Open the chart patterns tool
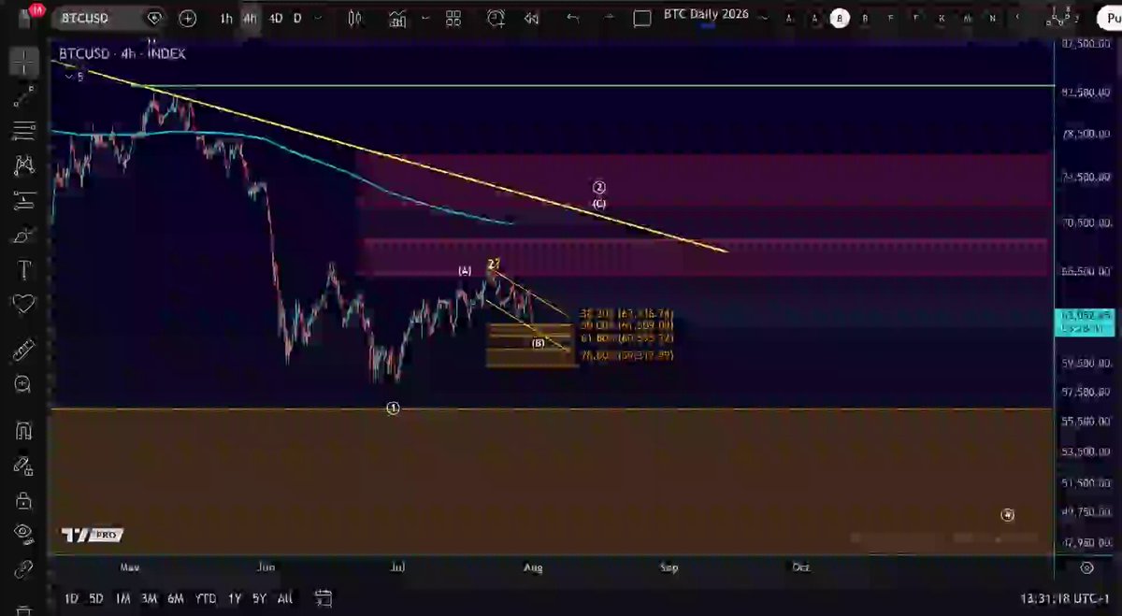 [24, 165]
